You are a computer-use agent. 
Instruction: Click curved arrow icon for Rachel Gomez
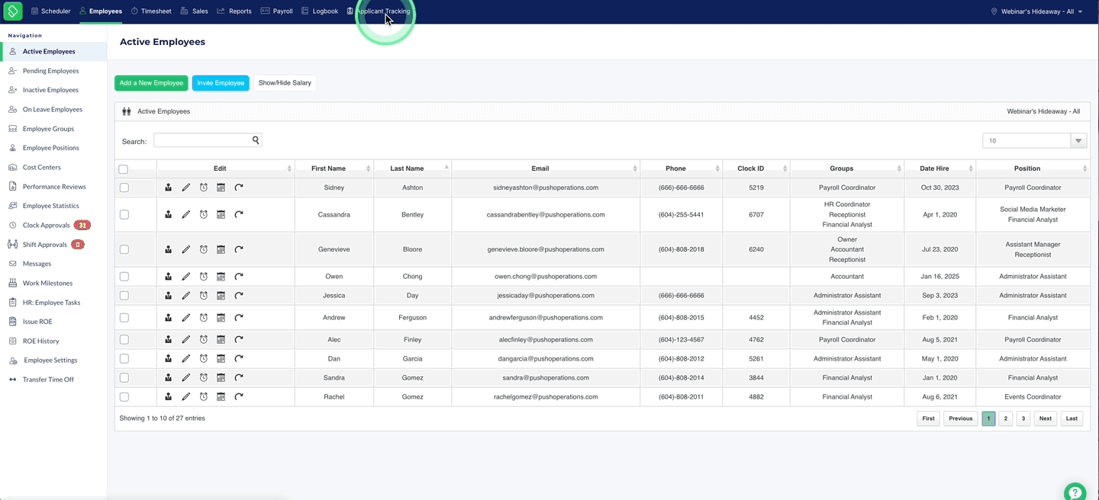tap(239, 397)
